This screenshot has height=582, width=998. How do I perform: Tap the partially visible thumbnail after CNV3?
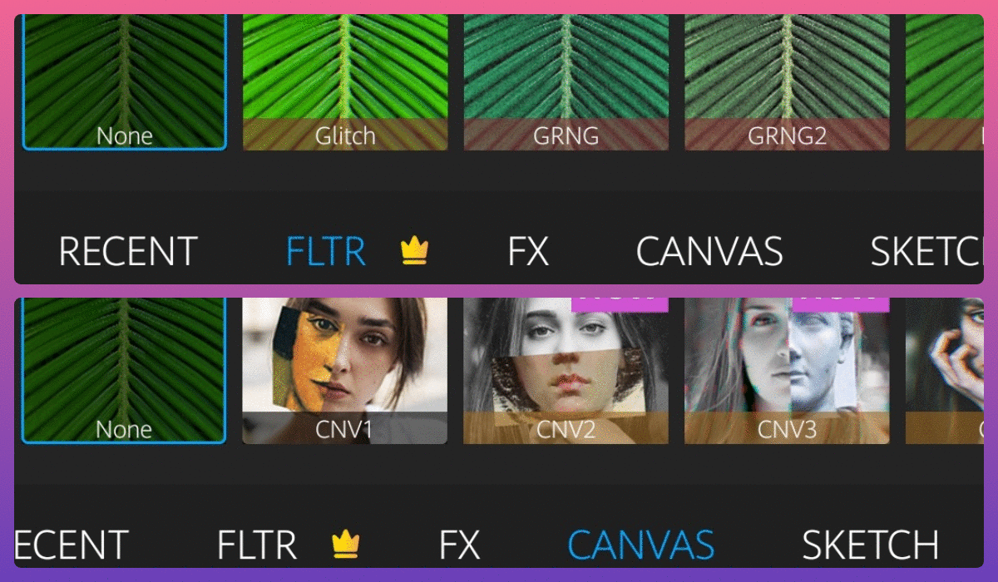944,371
